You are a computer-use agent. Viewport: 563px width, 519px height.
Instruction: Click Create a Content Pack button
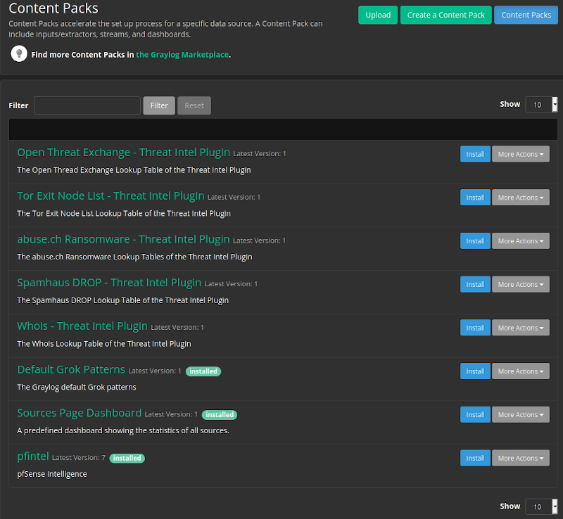click(x=446, y=15)
